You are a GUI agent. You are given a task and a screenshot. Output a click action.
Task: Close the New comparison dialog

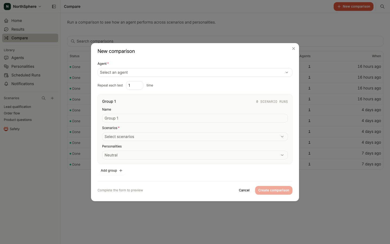coord(294,49)
